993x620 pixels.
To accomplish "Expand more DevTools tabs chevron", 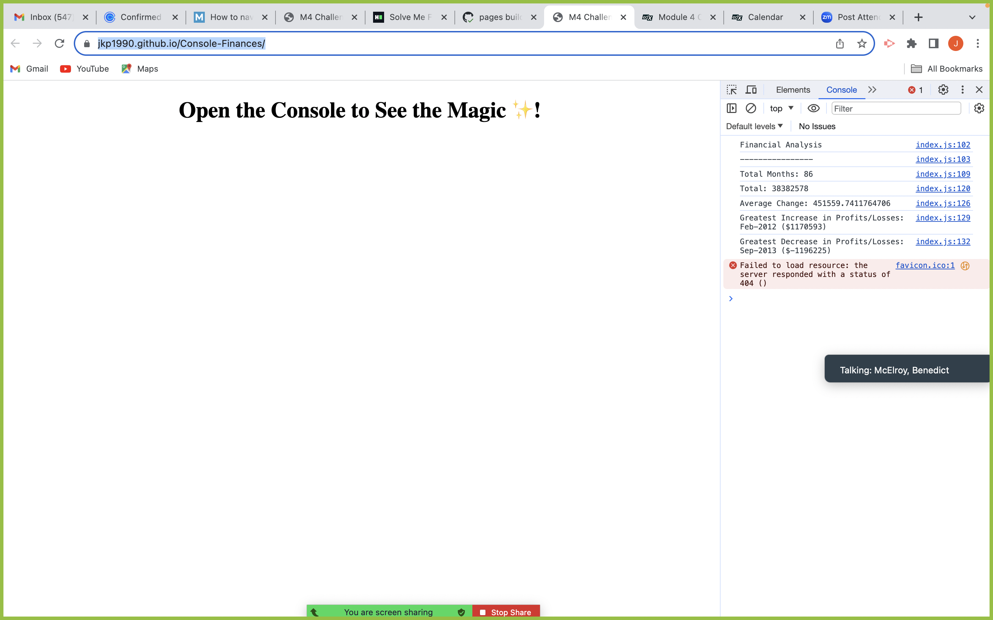I will click(x=872, y=90).
